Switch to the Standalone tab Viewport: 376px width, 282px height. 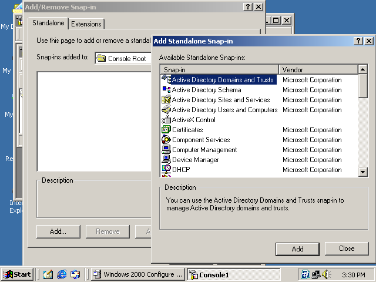pyautogui.click(x=48, y=23)
